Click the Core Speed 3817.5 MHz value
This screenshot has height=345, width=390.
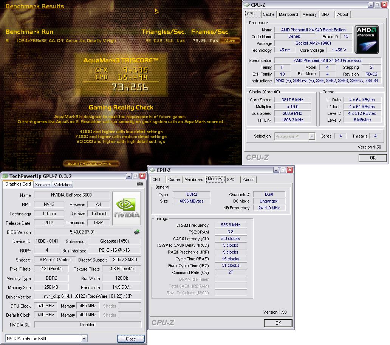[292, 100]
